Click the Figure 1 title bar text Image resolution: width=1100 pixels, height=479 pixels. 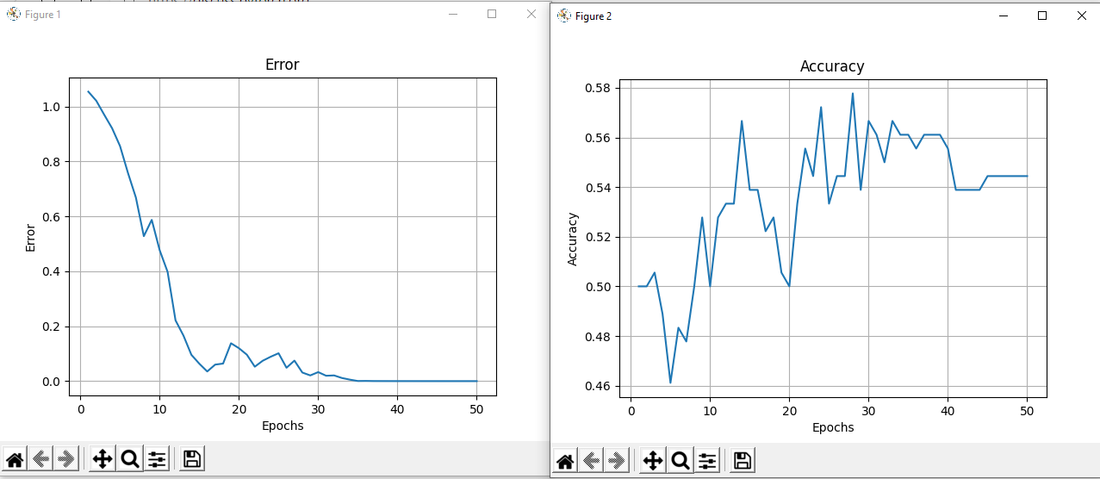coord(42,15)
